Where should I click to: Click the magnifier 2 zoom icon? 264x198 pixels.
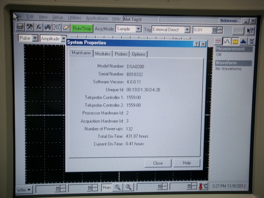[129, 187]
